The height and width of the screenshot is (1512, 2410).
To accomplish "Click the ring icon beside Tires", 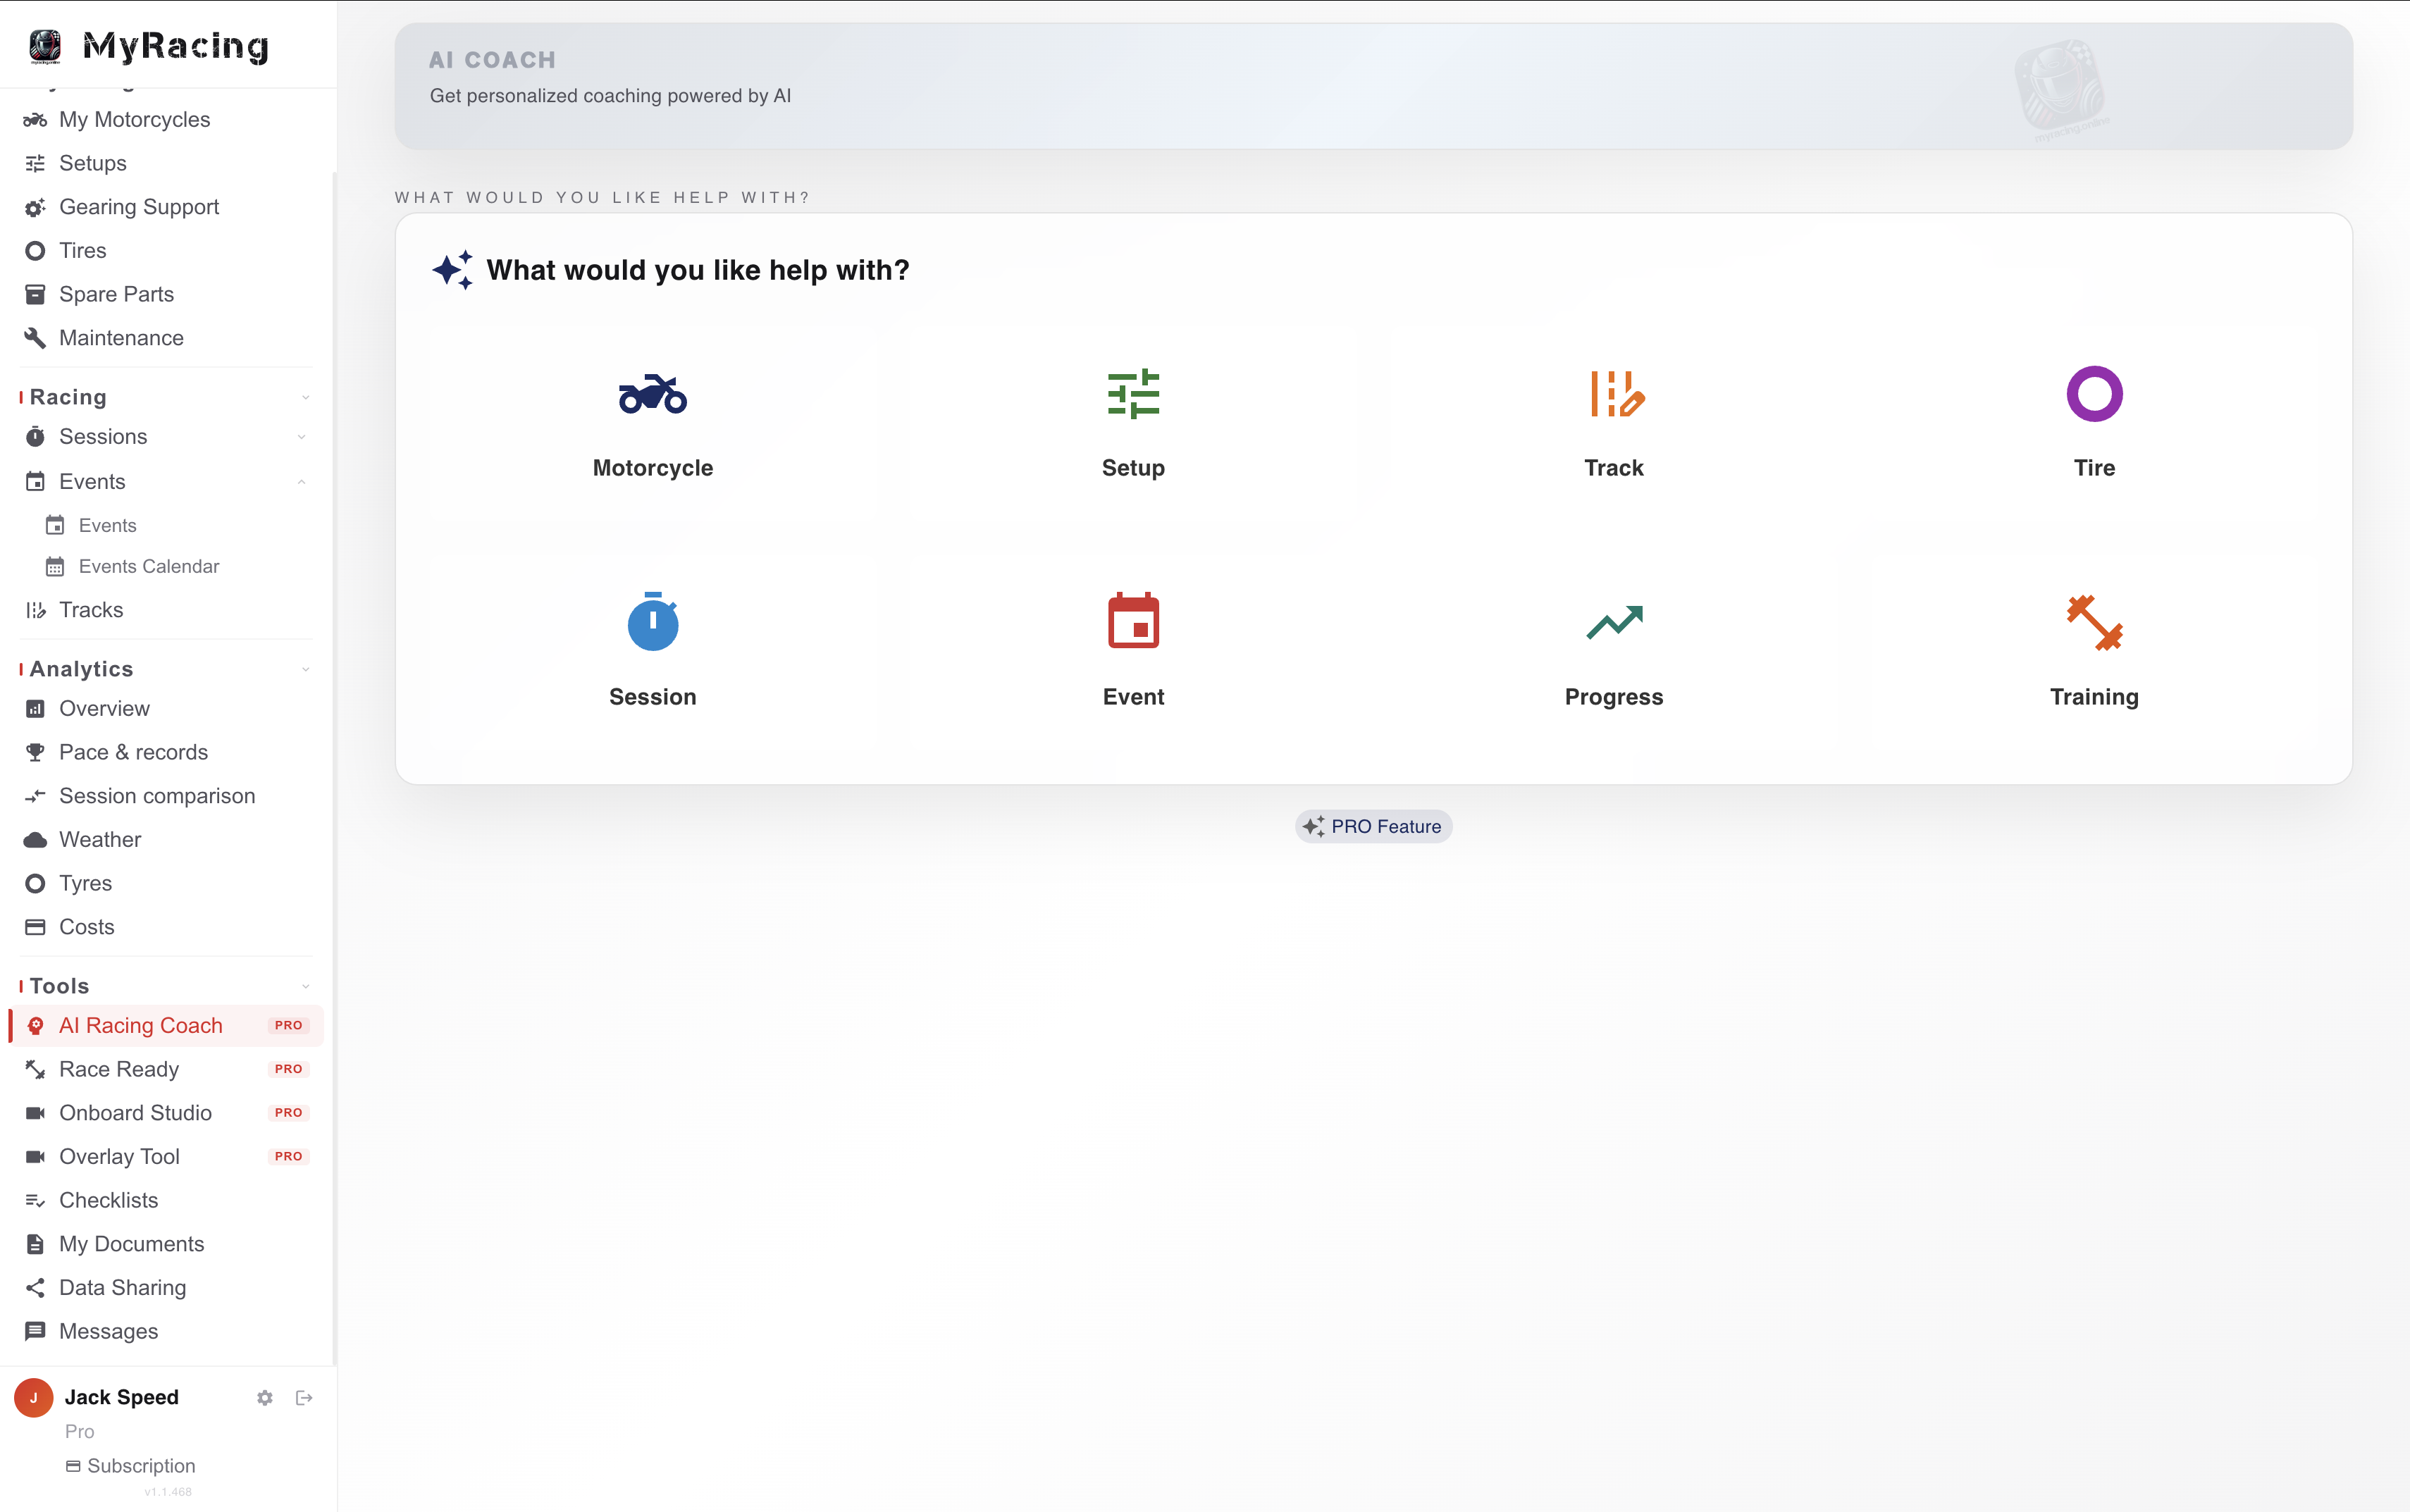I will point(35,251).
